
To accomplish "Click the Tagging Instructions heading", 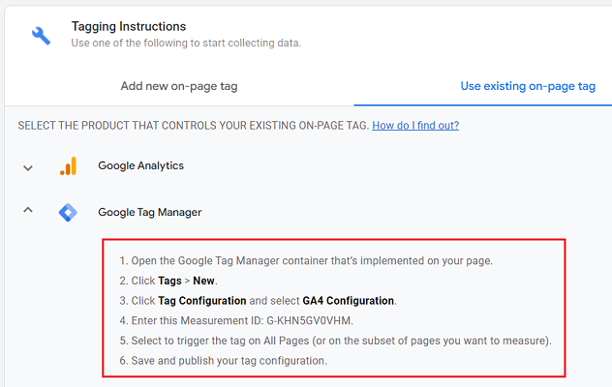I will coord(129,26).
